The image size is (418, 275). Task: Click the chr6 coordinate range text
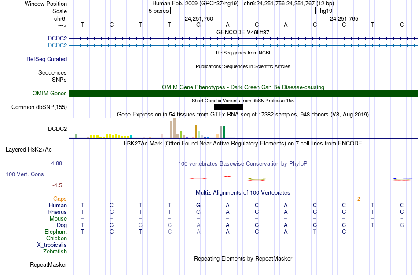click(289, 4)
